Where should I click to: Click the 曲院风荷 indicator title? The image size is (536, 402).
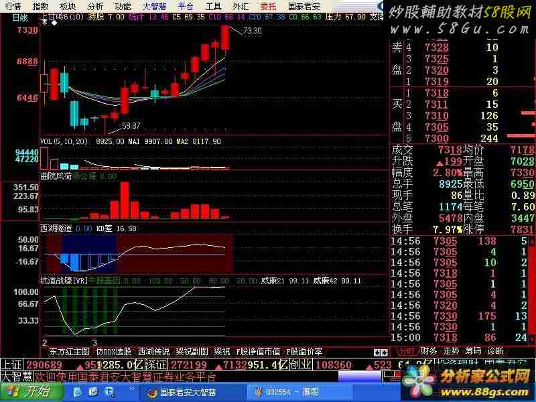coord(56,176)
